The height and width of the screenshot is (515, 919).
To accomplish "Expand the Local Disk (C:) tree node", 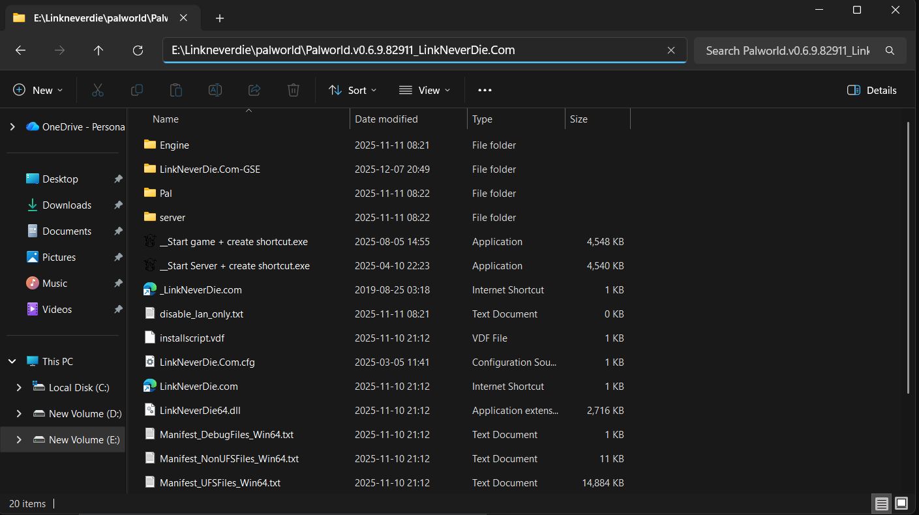I will pyautogui.click(x=19, y=387).
